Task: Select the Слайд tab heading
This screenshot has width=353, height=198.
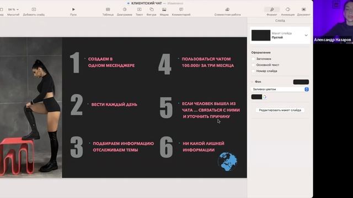Action: pyautogui.click(x=280, y=20)
